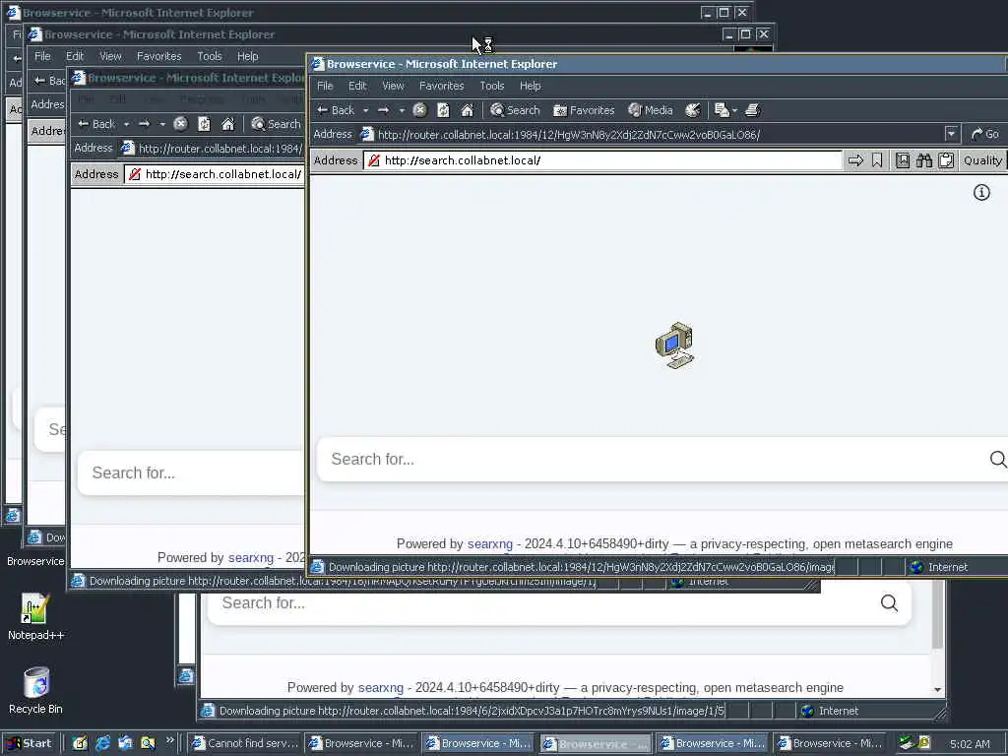Launch Outlook Express from the quick launch bar

[125, 743]
